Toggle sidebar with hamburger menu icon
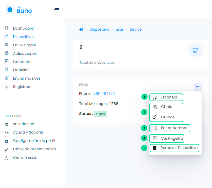The image size is (212, 188). [56, 10]
